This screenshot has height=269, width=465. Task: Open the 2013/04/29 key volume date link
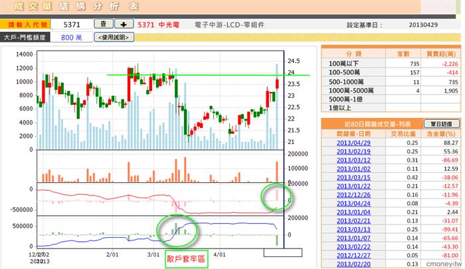click(x=353, y=142)
